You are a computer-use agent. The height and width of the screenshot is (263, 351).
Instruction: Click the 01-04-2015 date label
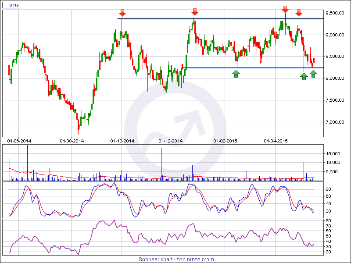(276, 141)
